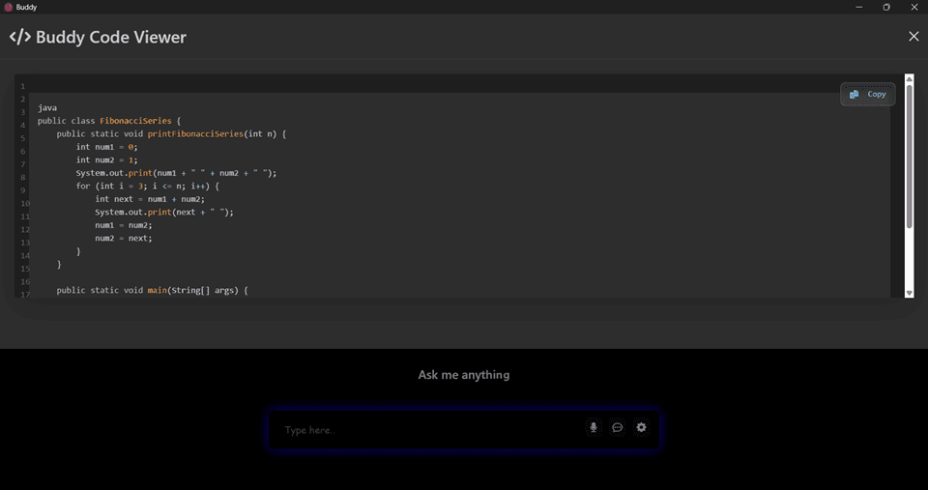
Task: Click the 'num1 = num2;' line
Action: [x=123, y=225]
